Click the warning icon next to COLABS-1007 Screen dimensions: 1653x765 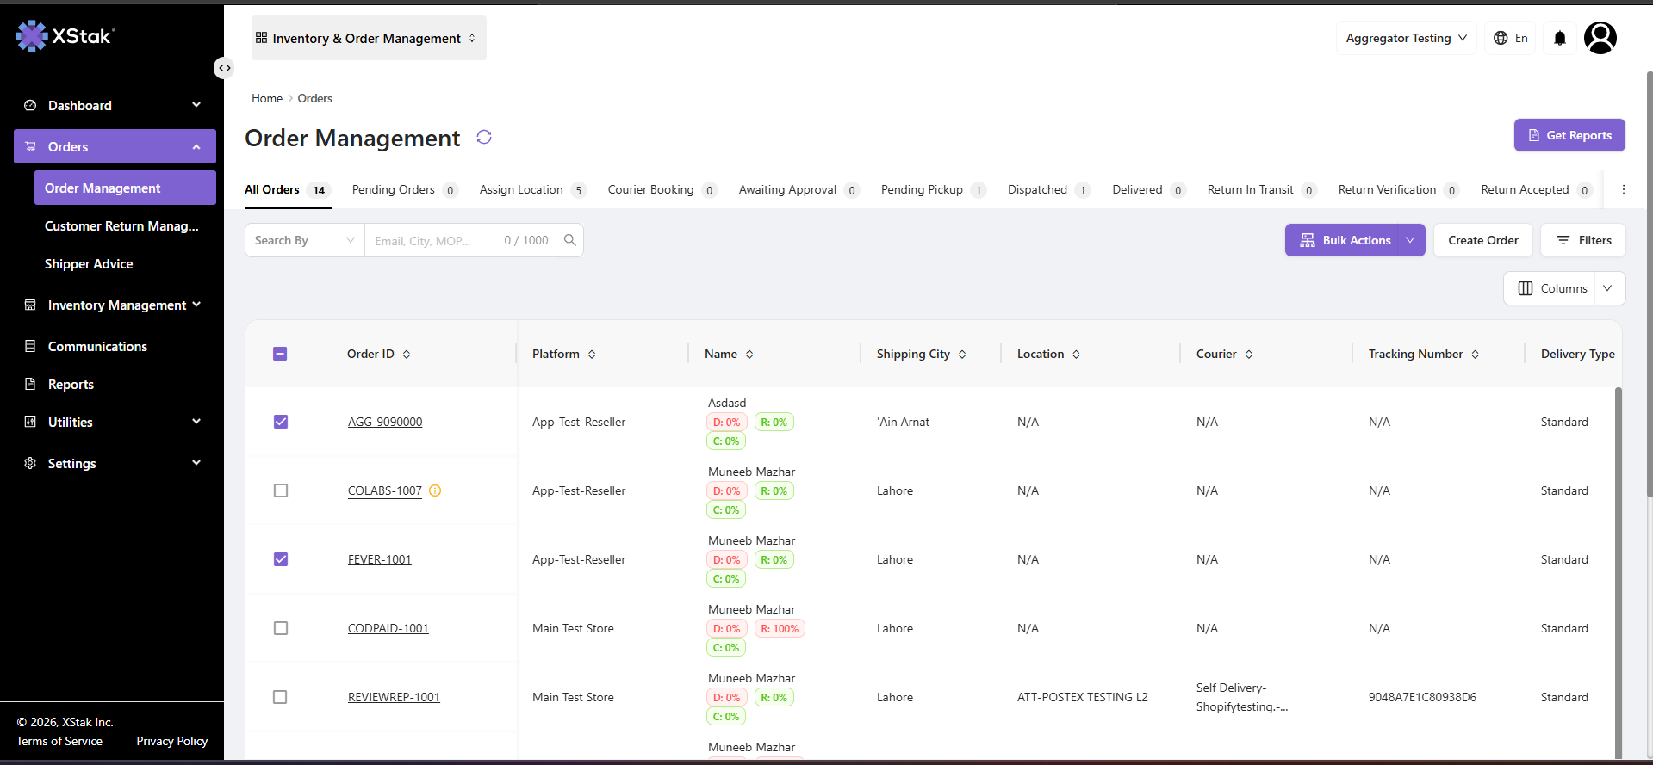[x=435, y=490]
